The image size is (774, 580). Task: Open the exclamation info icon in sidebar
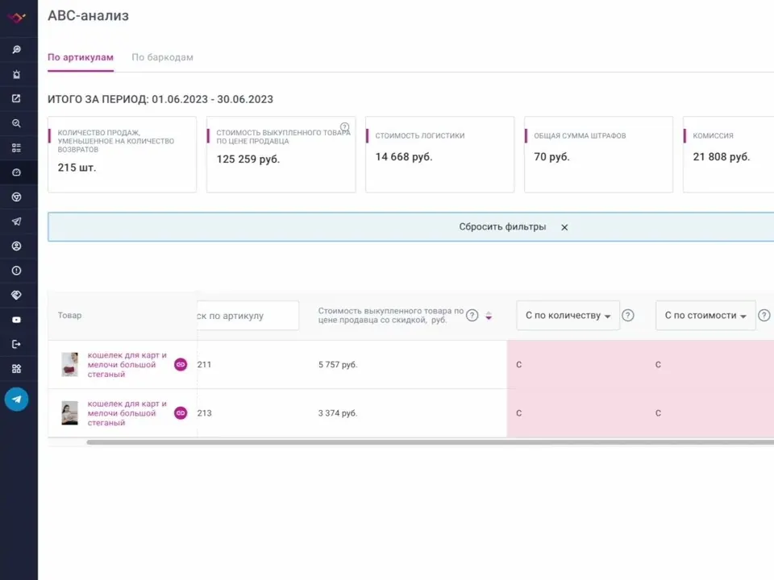coord(16,271)
